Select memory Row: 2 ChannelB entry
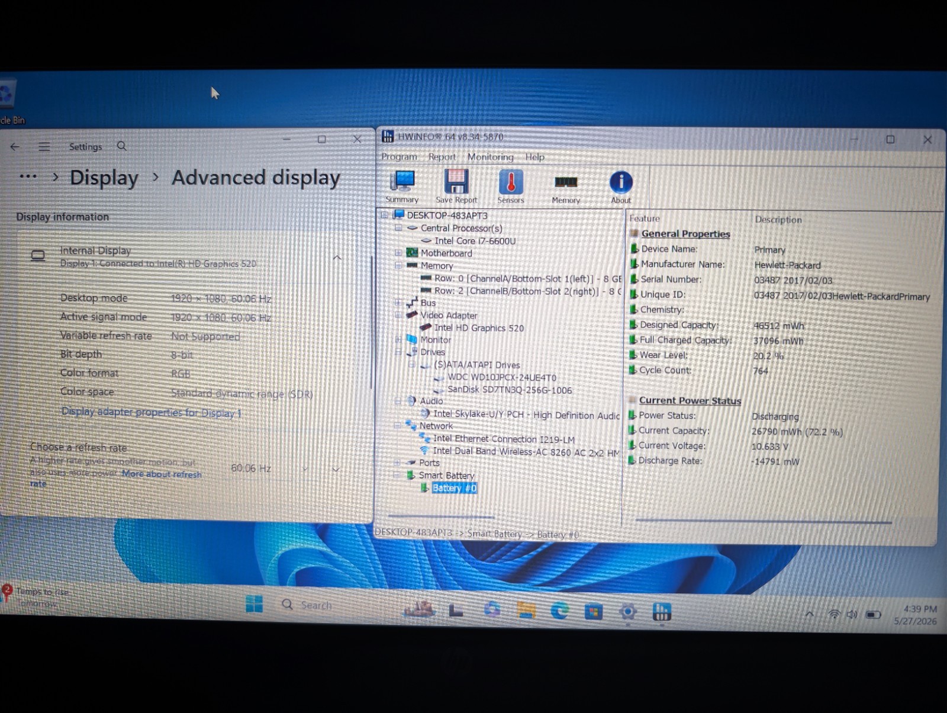Viewport: 947px width, 713px height. [528, 291]
